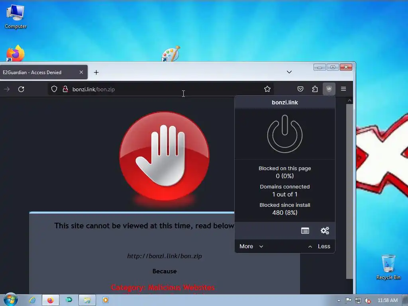Open Windows Media Player from the taskbar
Viewport: 408px width, 306px height.
(x=105, y=300)
